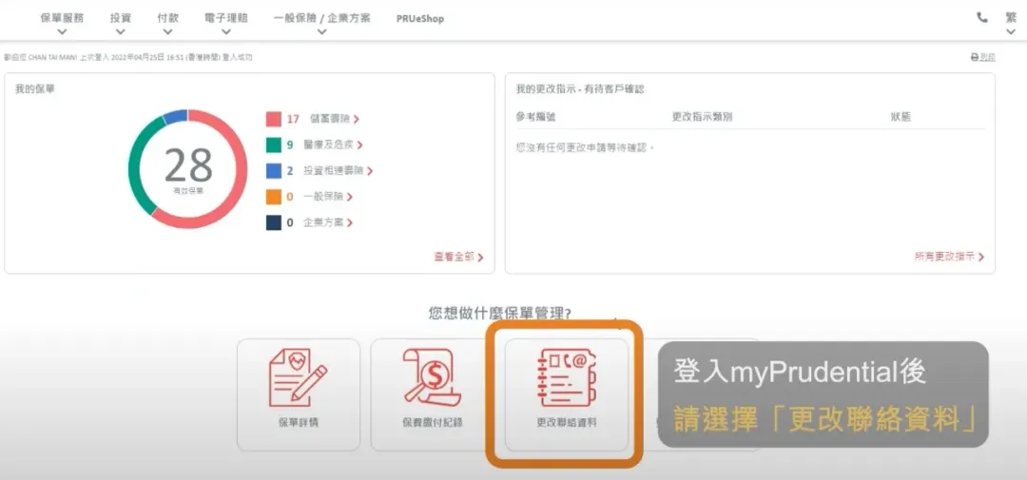Click the dark navy 企業方案 legend swatch
This screenshot has height=480, width=1027.
click(x=274, y=222)
